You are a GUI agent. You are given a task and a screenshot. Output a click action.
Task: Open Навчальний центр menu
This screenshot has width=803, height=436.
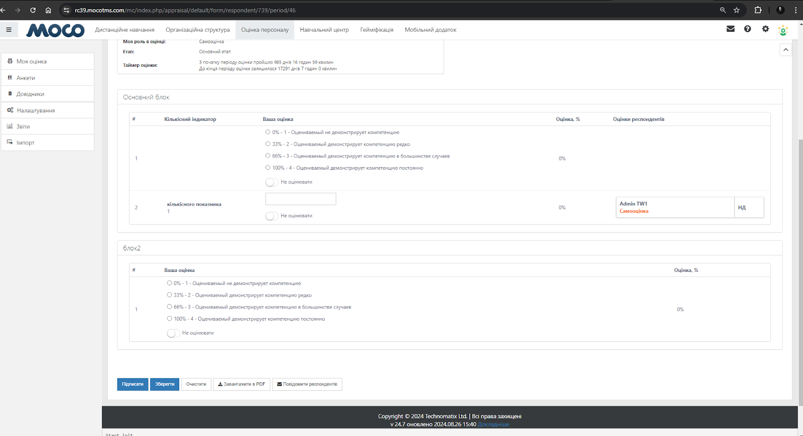coord(324,30)
